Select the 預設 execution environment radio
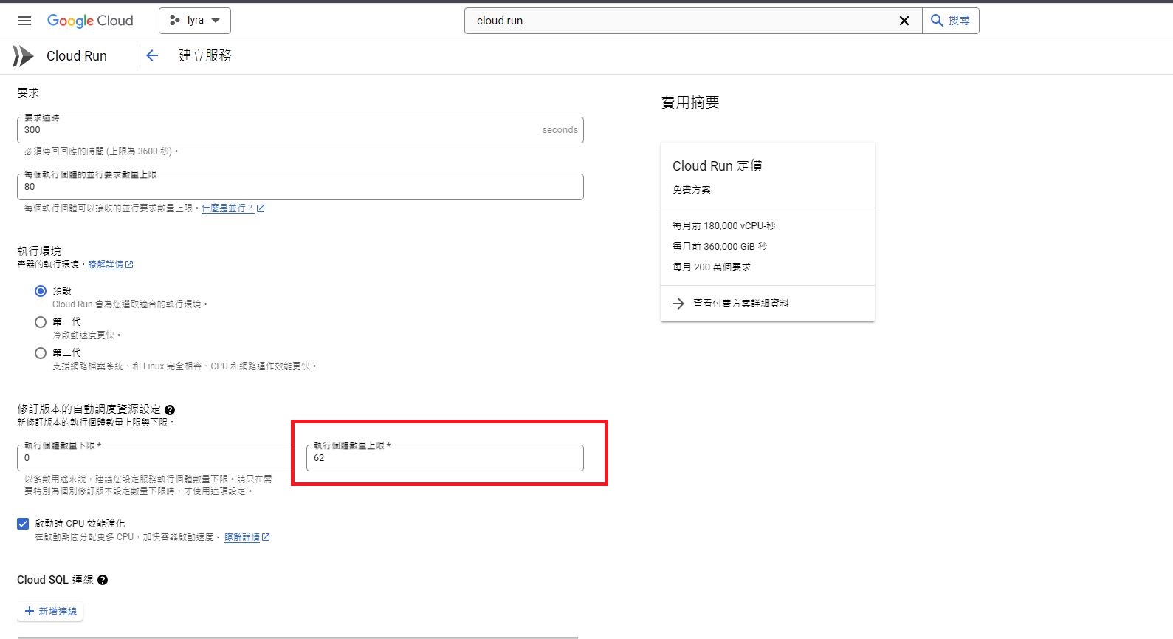This screenshot has width=1173, height=639. 41,291
